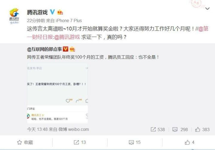Open the original post's 298 comments
This screenshot has height=150, width=215.
(180, 129)
